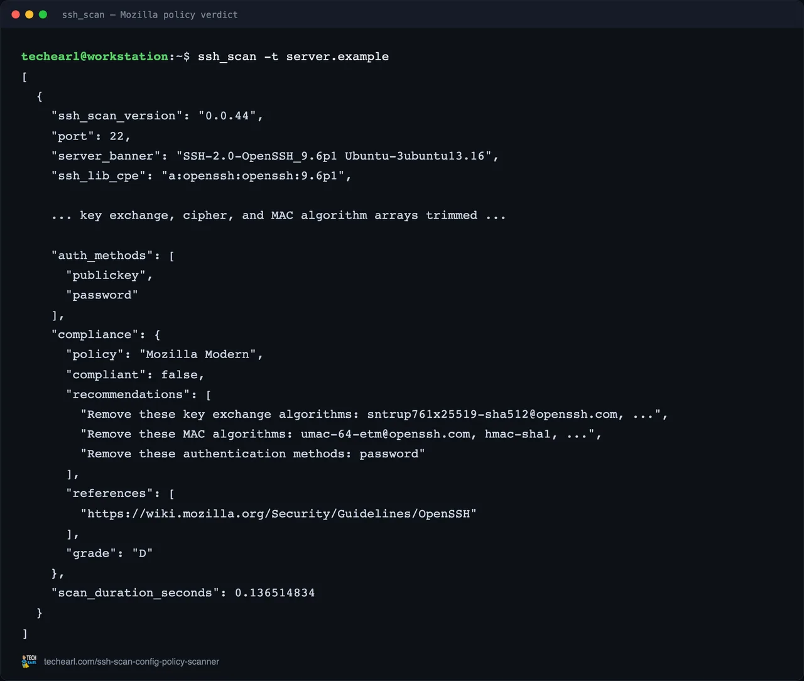The height and width of the screenshot is (681, 804).
Task: Click the command 'ssh_scan -t server.example'
Action: click(293, 57)
